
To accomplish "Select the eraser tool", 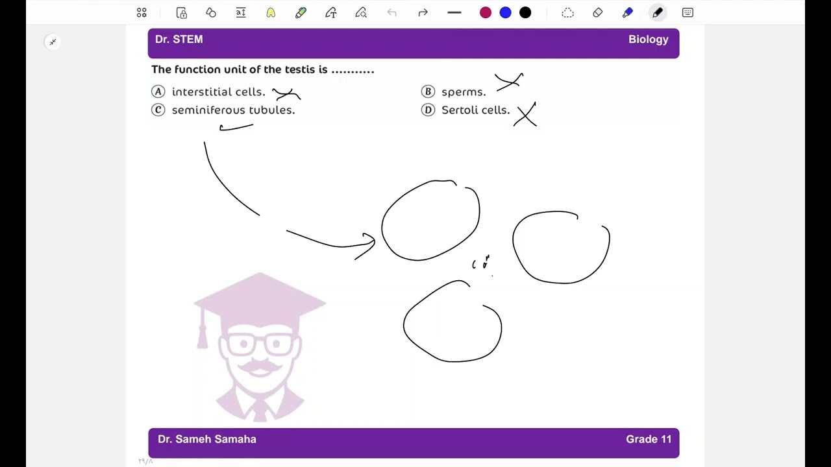I will 598,12.
